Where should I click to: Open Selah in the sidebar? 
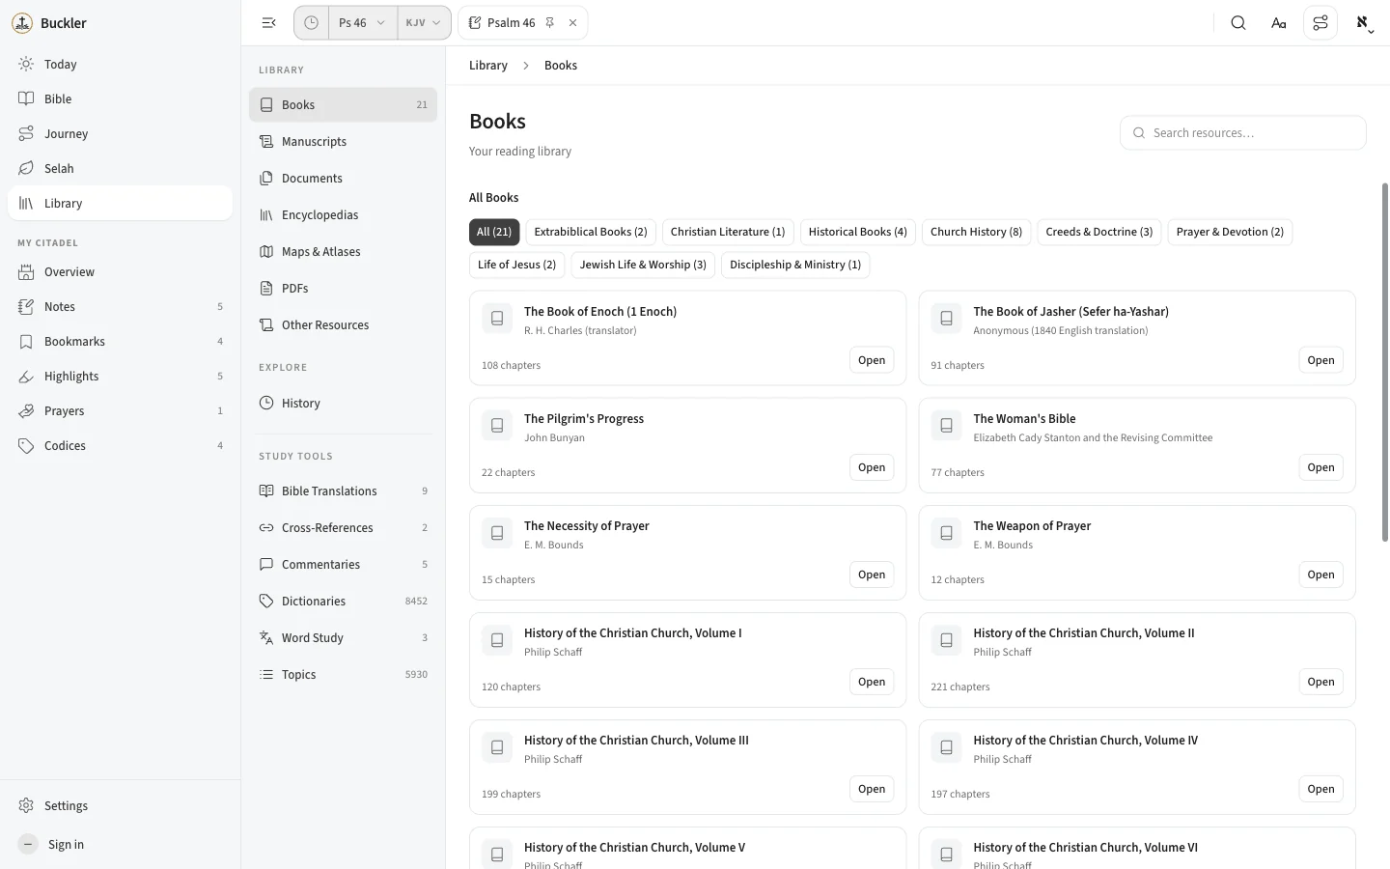pos(120,169)
